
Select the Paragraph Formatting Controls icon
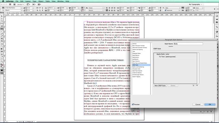click(3, 10)
